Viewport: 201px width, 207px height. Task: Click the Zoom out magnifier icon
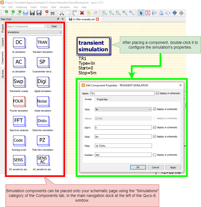(132, 13)
